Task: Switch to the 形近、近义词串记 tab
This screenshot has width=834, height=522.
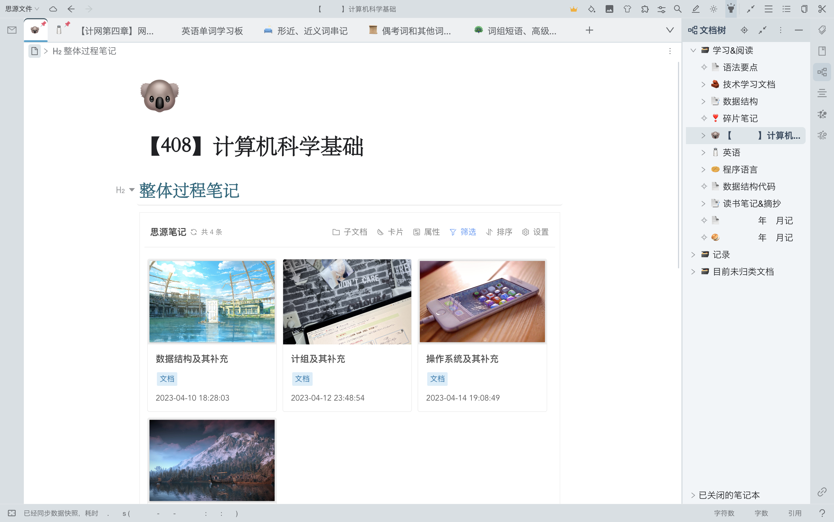Action: pyautogui.click(x=305, y=31)
